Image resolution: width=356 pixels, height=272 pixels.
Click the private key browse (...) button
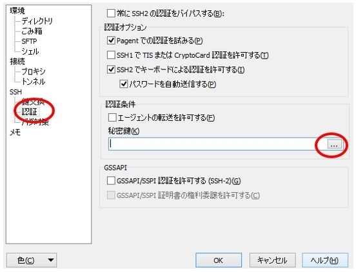coord(335,144)
